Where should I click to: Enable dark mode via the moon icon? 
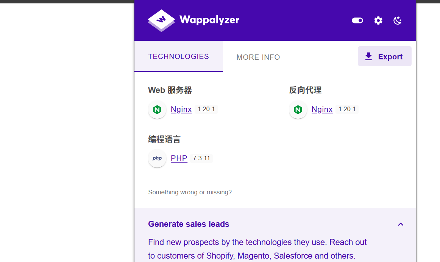(x=397, y=20)
